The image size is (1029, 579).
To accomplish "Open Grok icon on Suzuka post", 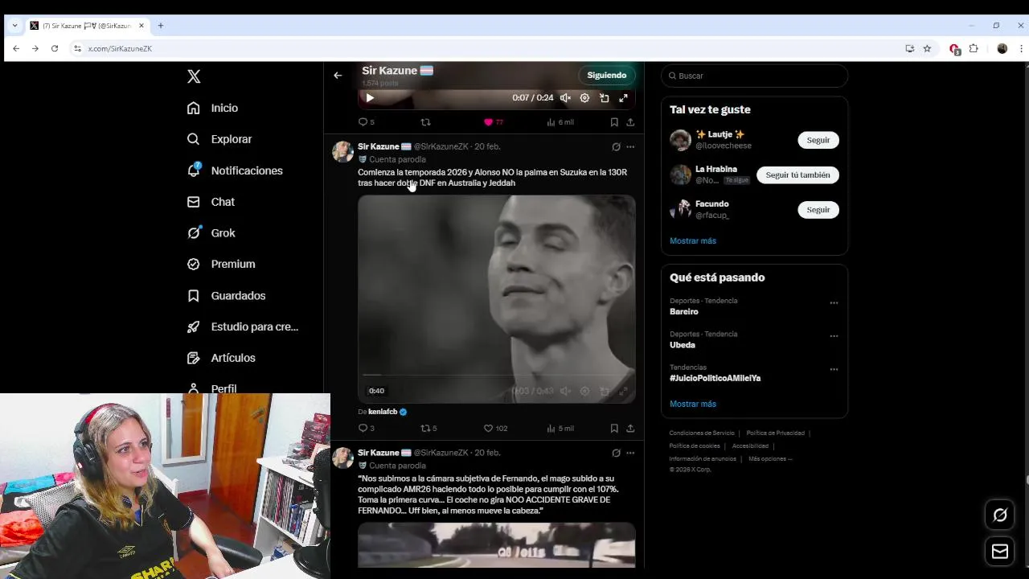I will [x=616, y=147].
